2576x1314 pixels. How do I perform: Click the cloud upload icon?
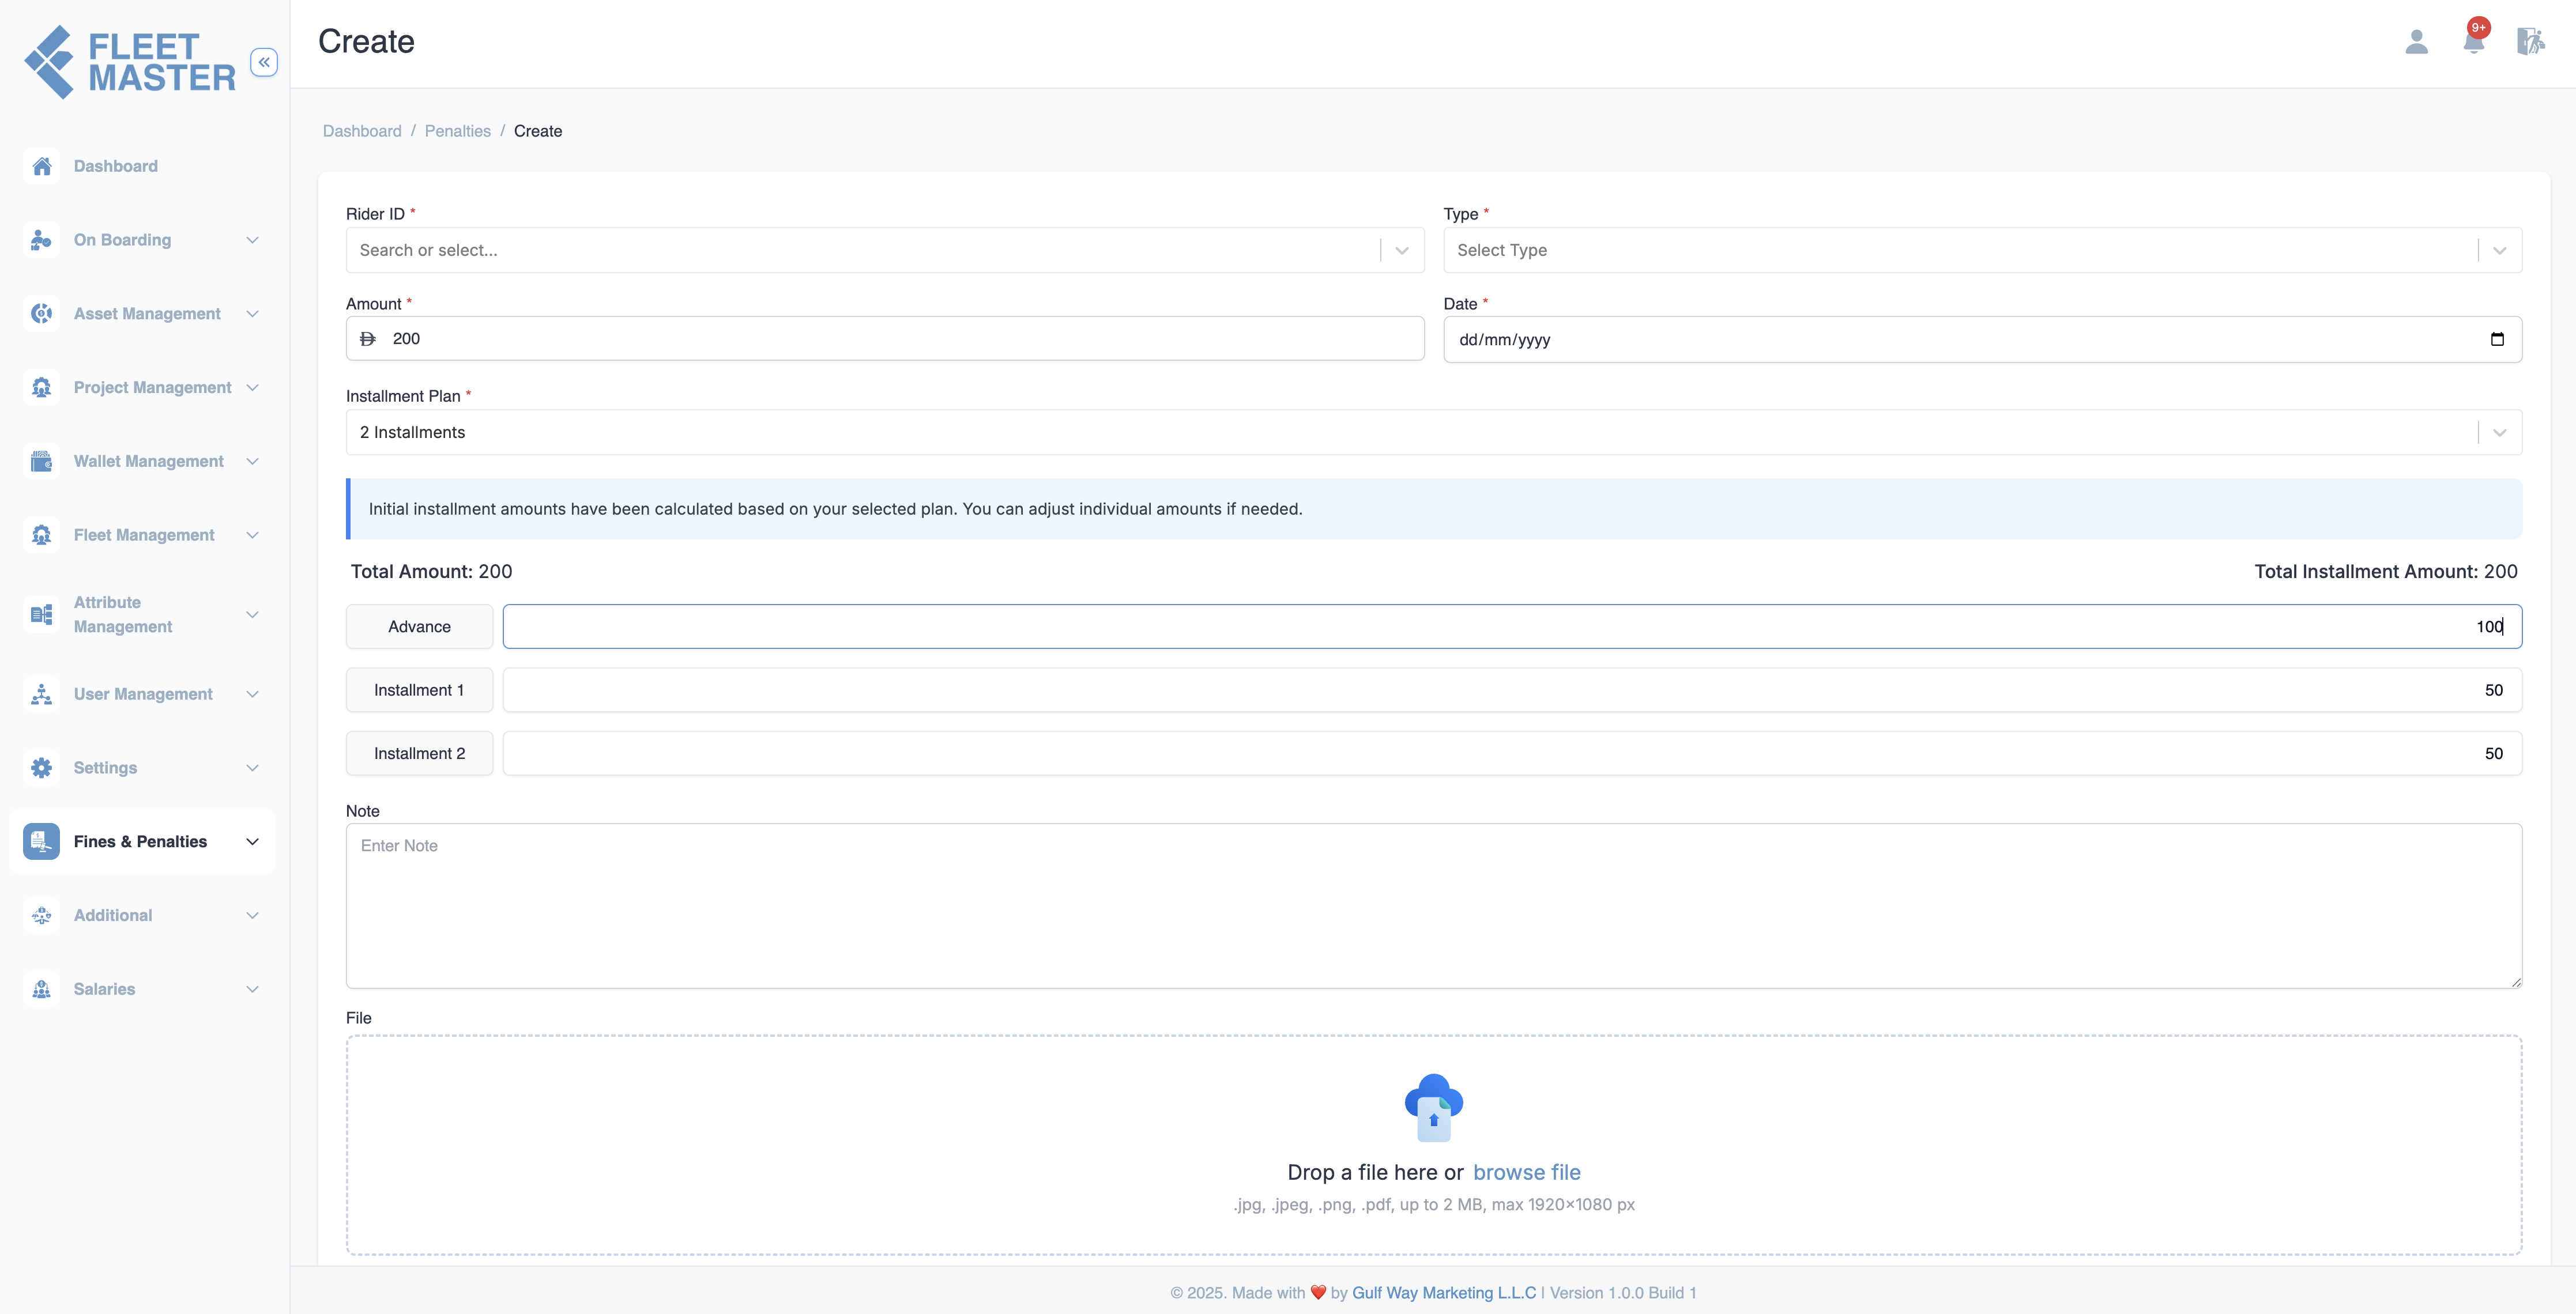pyautogui.click(x=1434, y=1107)
